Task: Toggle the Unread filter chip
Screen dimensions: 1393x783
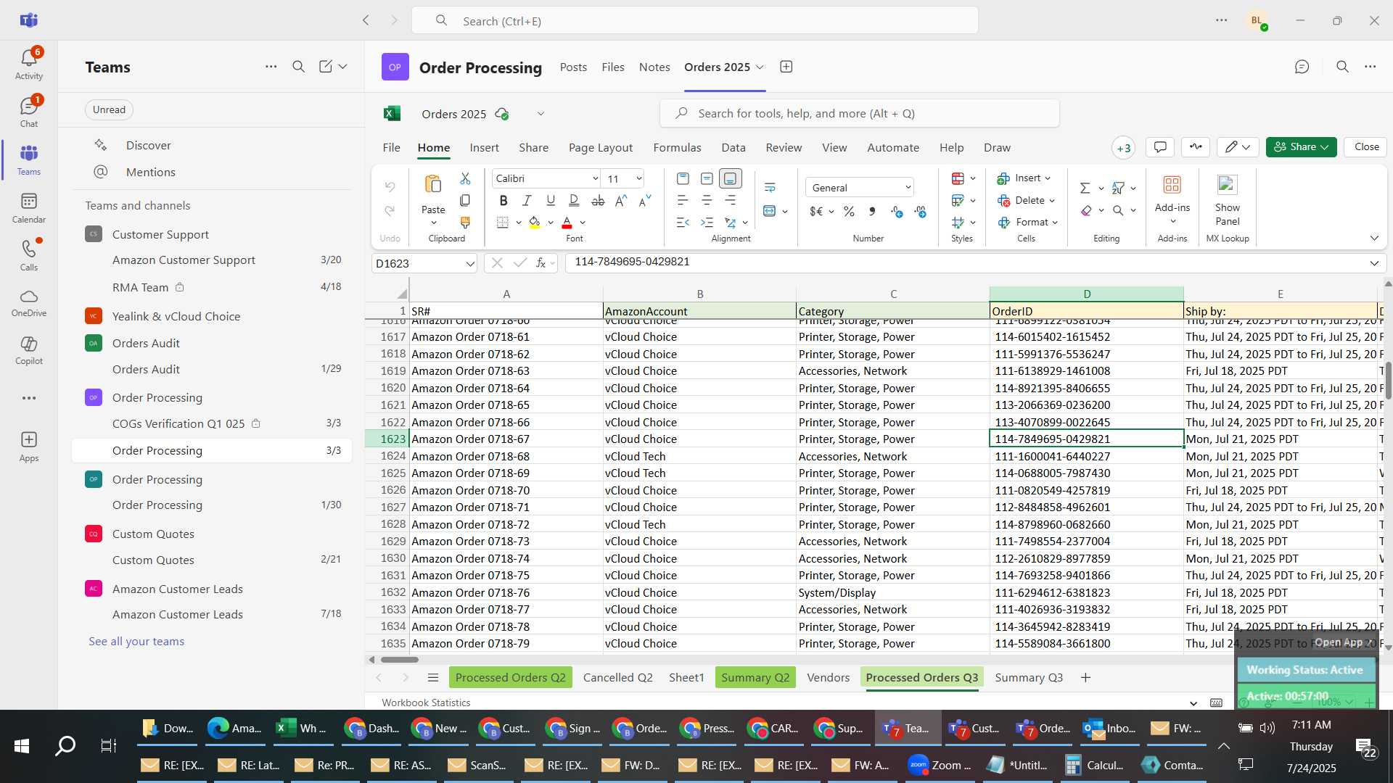Action: (109, 109)
